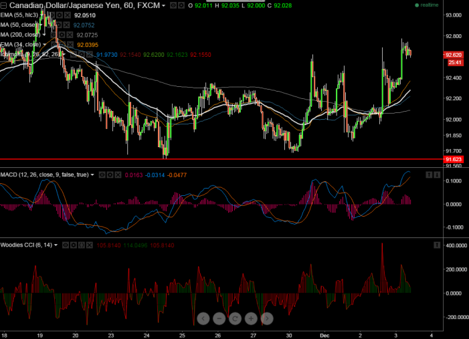Move the Woodies CCI pane up
This screenshot has width=469, height=339.
coord(436,245)
